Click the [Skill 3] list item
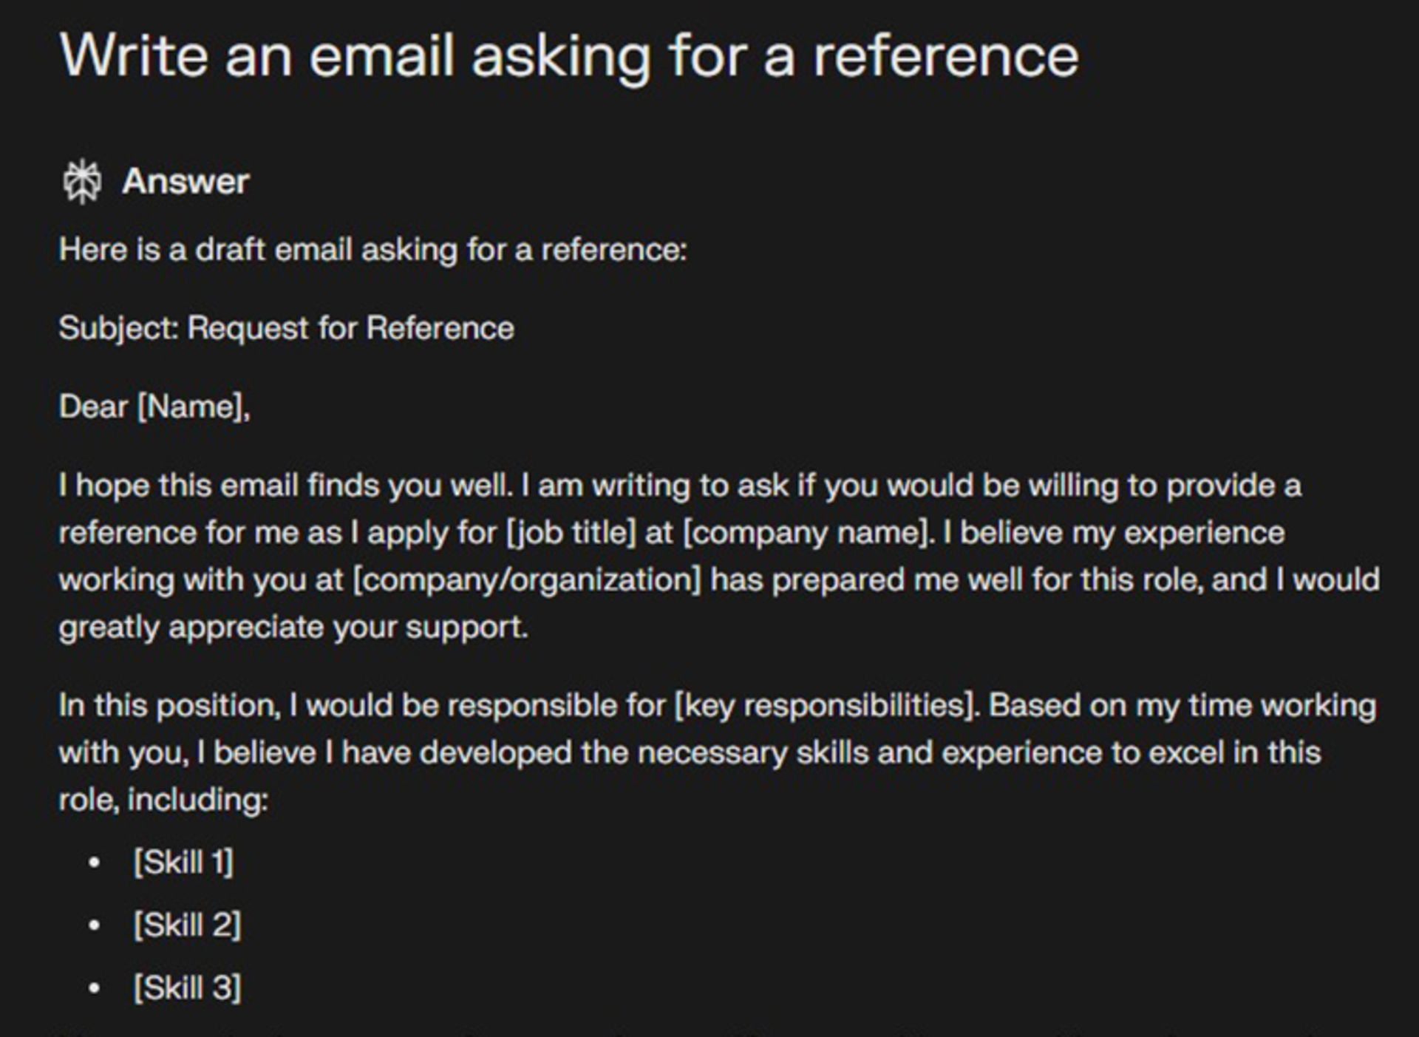 187,987
